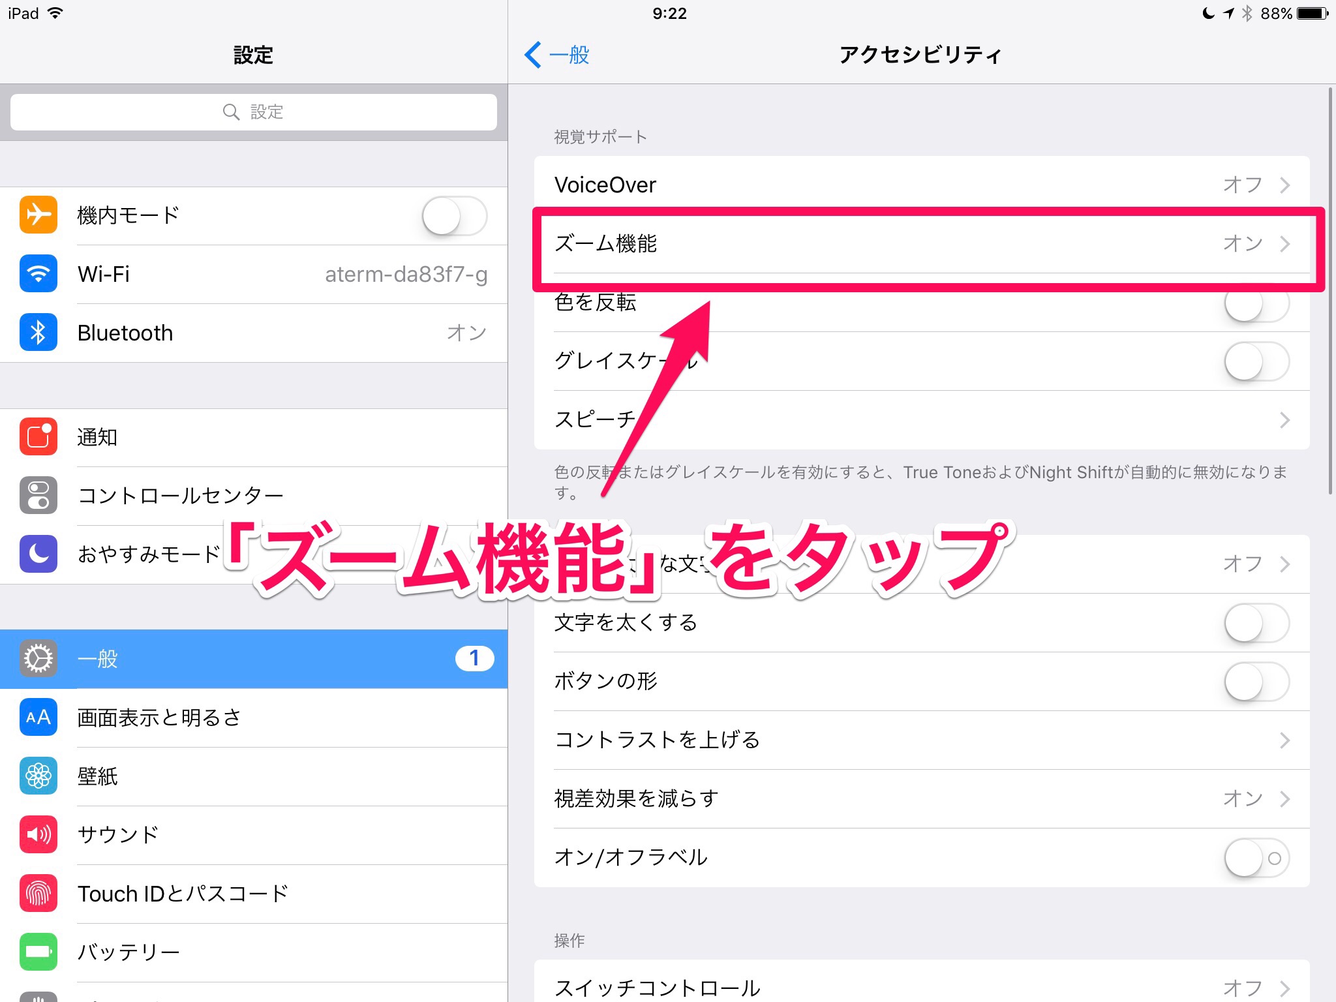Image resolution: width=1336 pixels, height=1002 pixels.
Task: Tap the Bluetooth icon in sidebar
Action: click(x=38, y=332)
